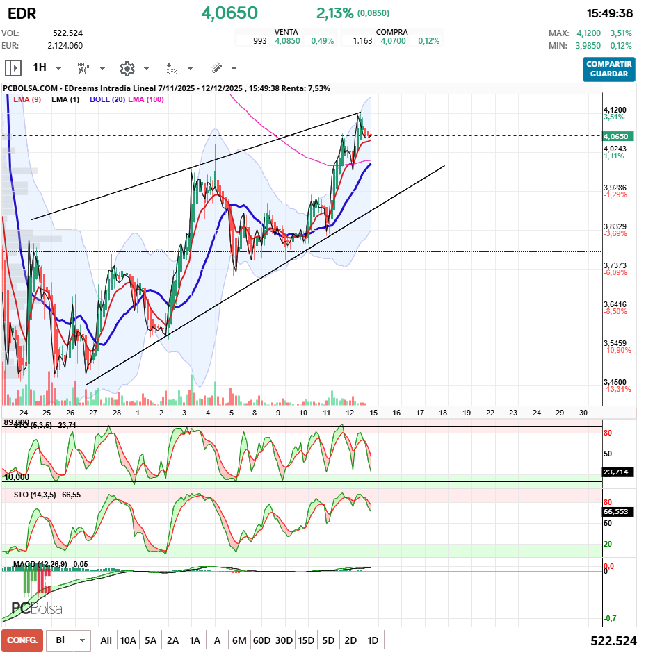
Task: Switch to the 1D range tab
Action: coord(373,640)
